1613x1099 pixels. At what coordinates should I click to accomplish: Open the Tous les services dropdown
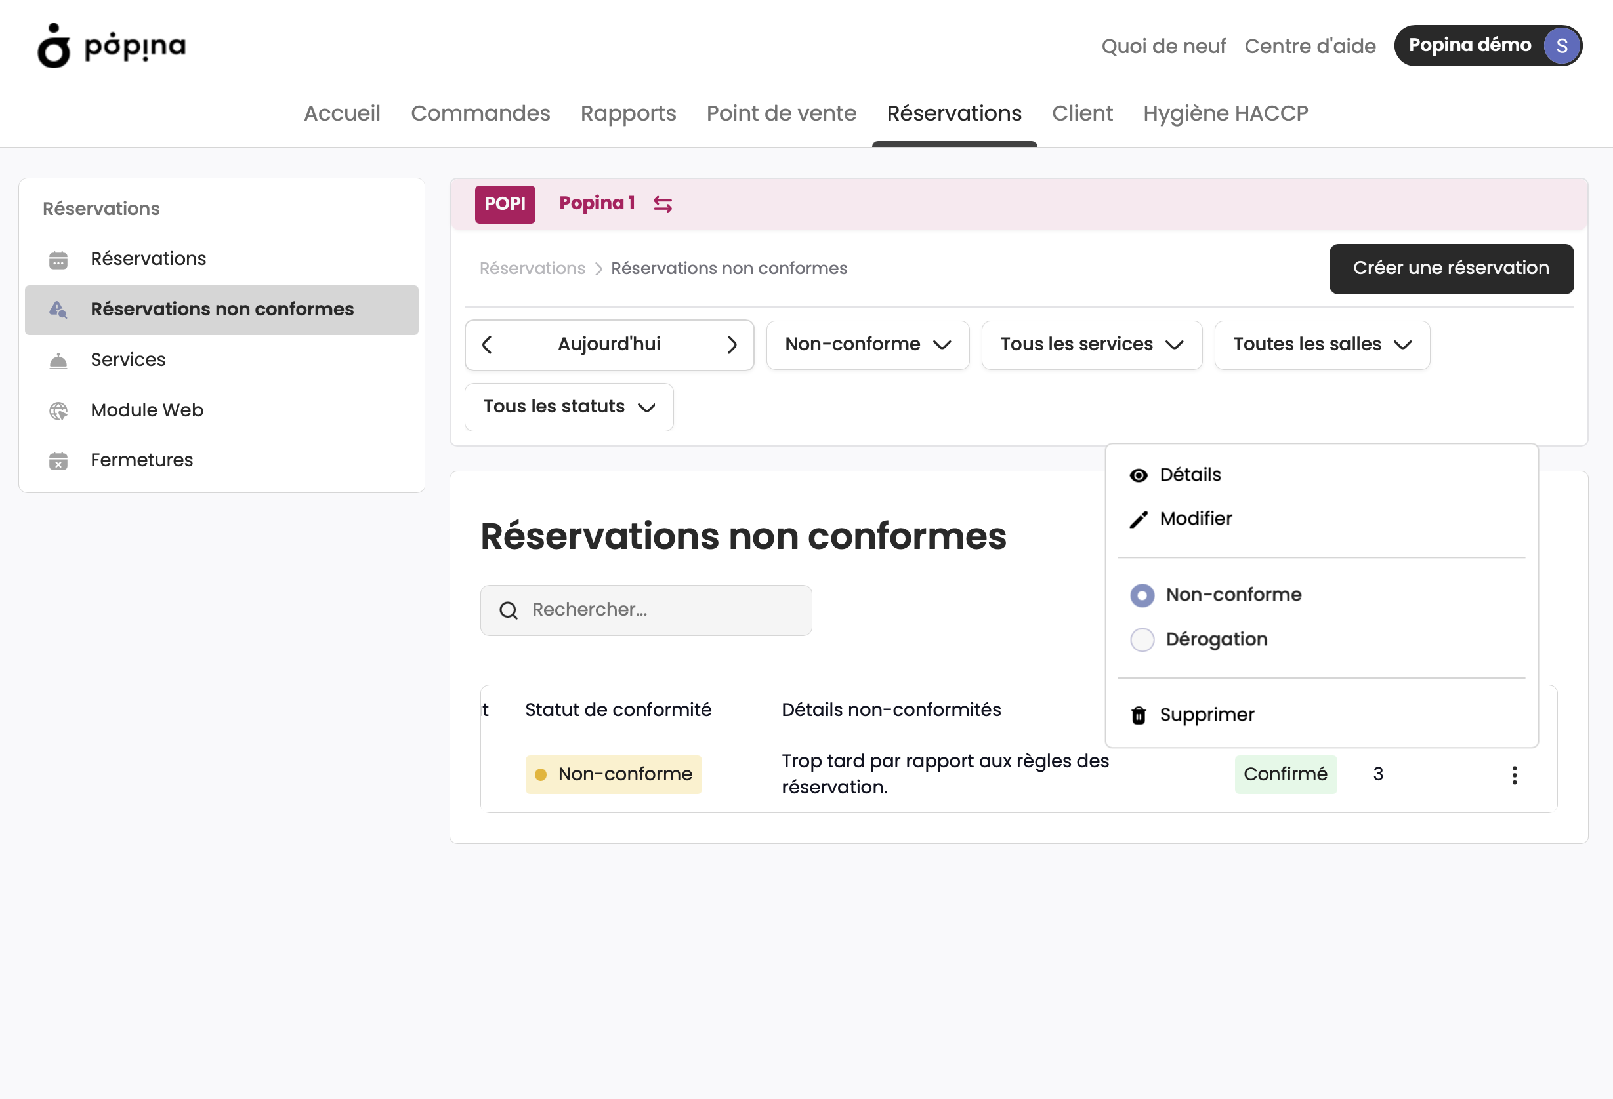point(1091,345)
